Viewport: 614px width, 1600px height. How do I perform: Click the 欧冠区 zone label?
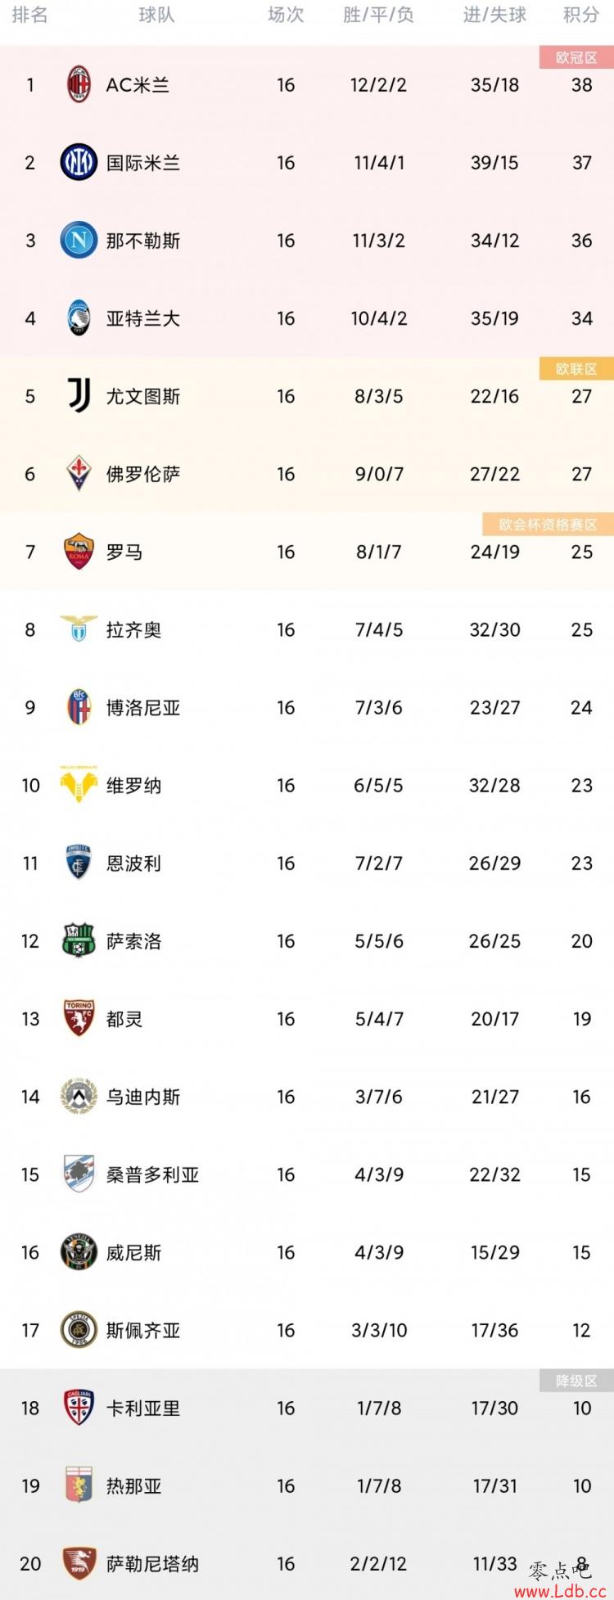(x=576, y=57)
